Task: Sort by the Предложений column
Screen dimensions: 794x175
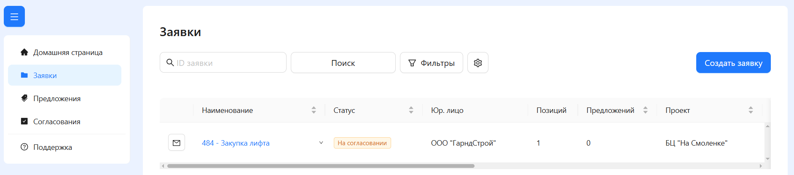Action: (x=645, y=110)
